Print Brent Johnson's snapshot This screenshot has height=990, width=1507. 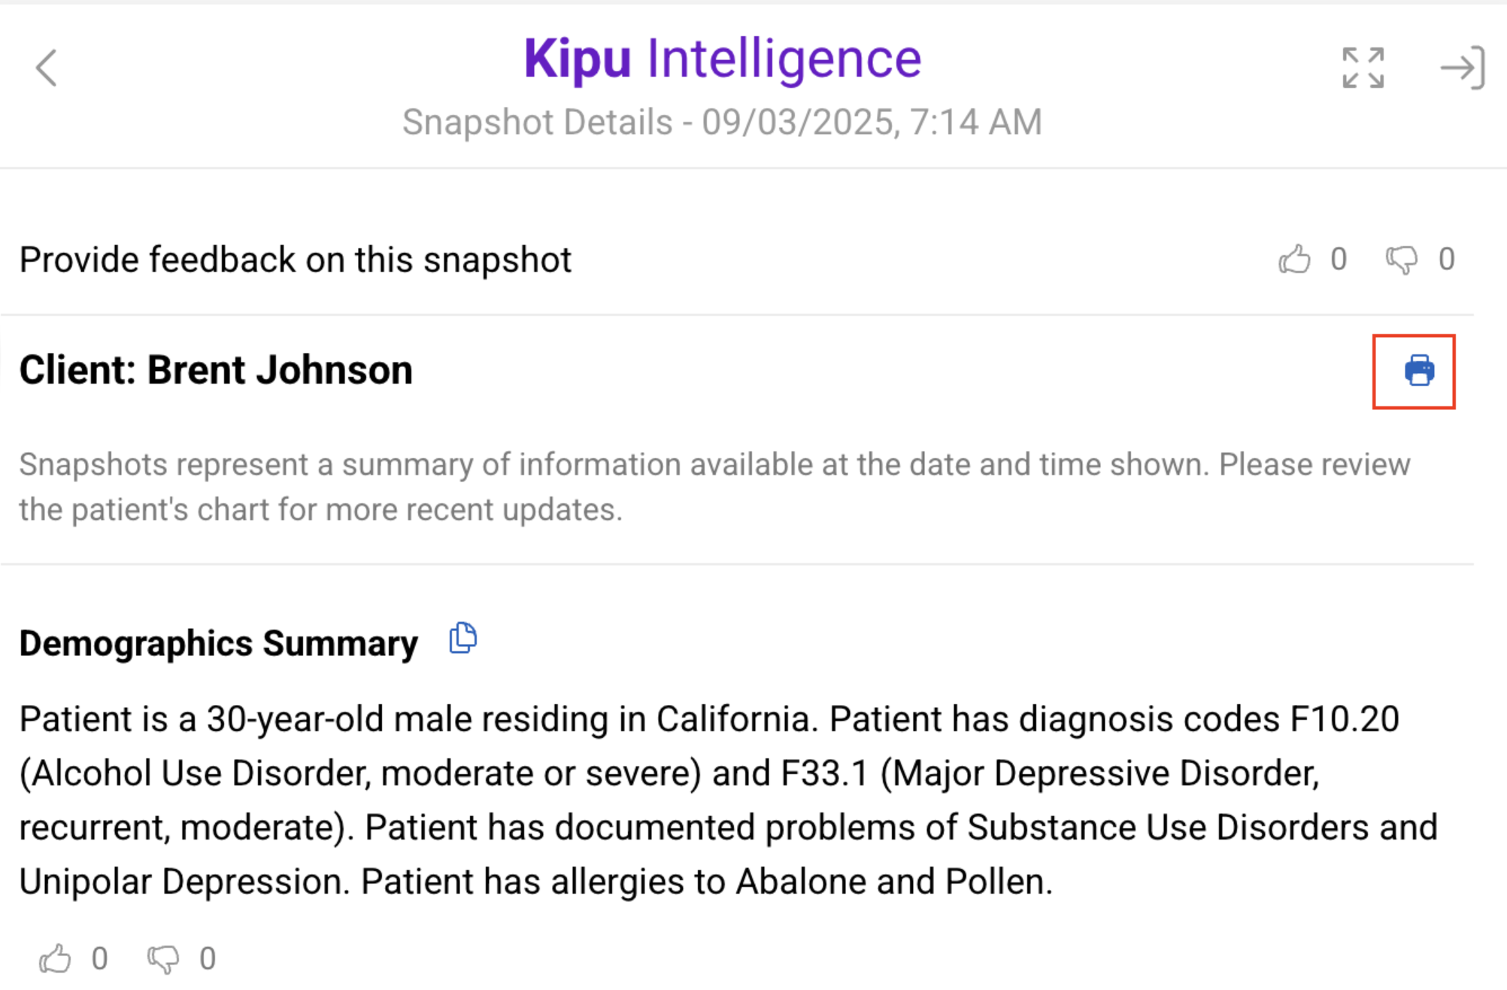1418,372
